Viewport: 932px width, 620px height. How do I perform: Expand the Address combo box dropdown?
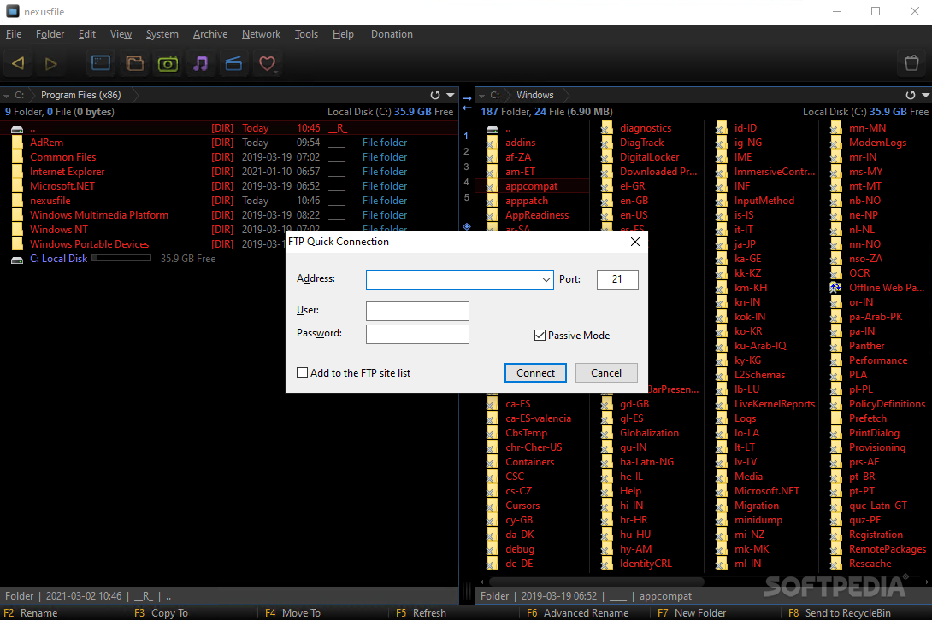click(x=546, y=280)
